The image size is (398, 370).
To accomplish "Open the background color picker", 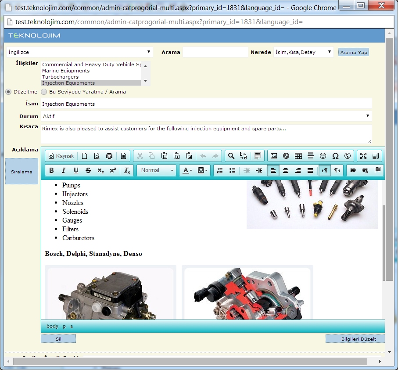I will (x=203, y=170).
